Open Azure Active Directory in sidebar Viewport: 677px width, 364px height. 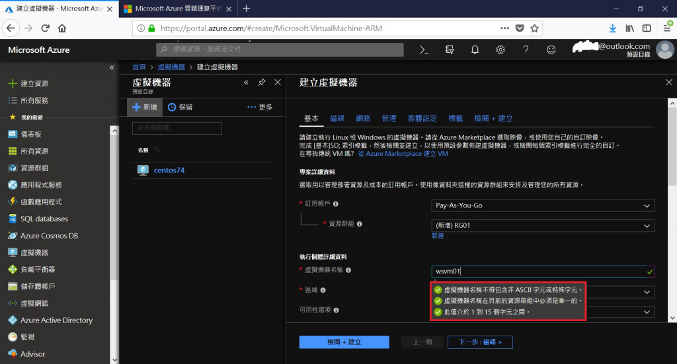click(50, 320)
